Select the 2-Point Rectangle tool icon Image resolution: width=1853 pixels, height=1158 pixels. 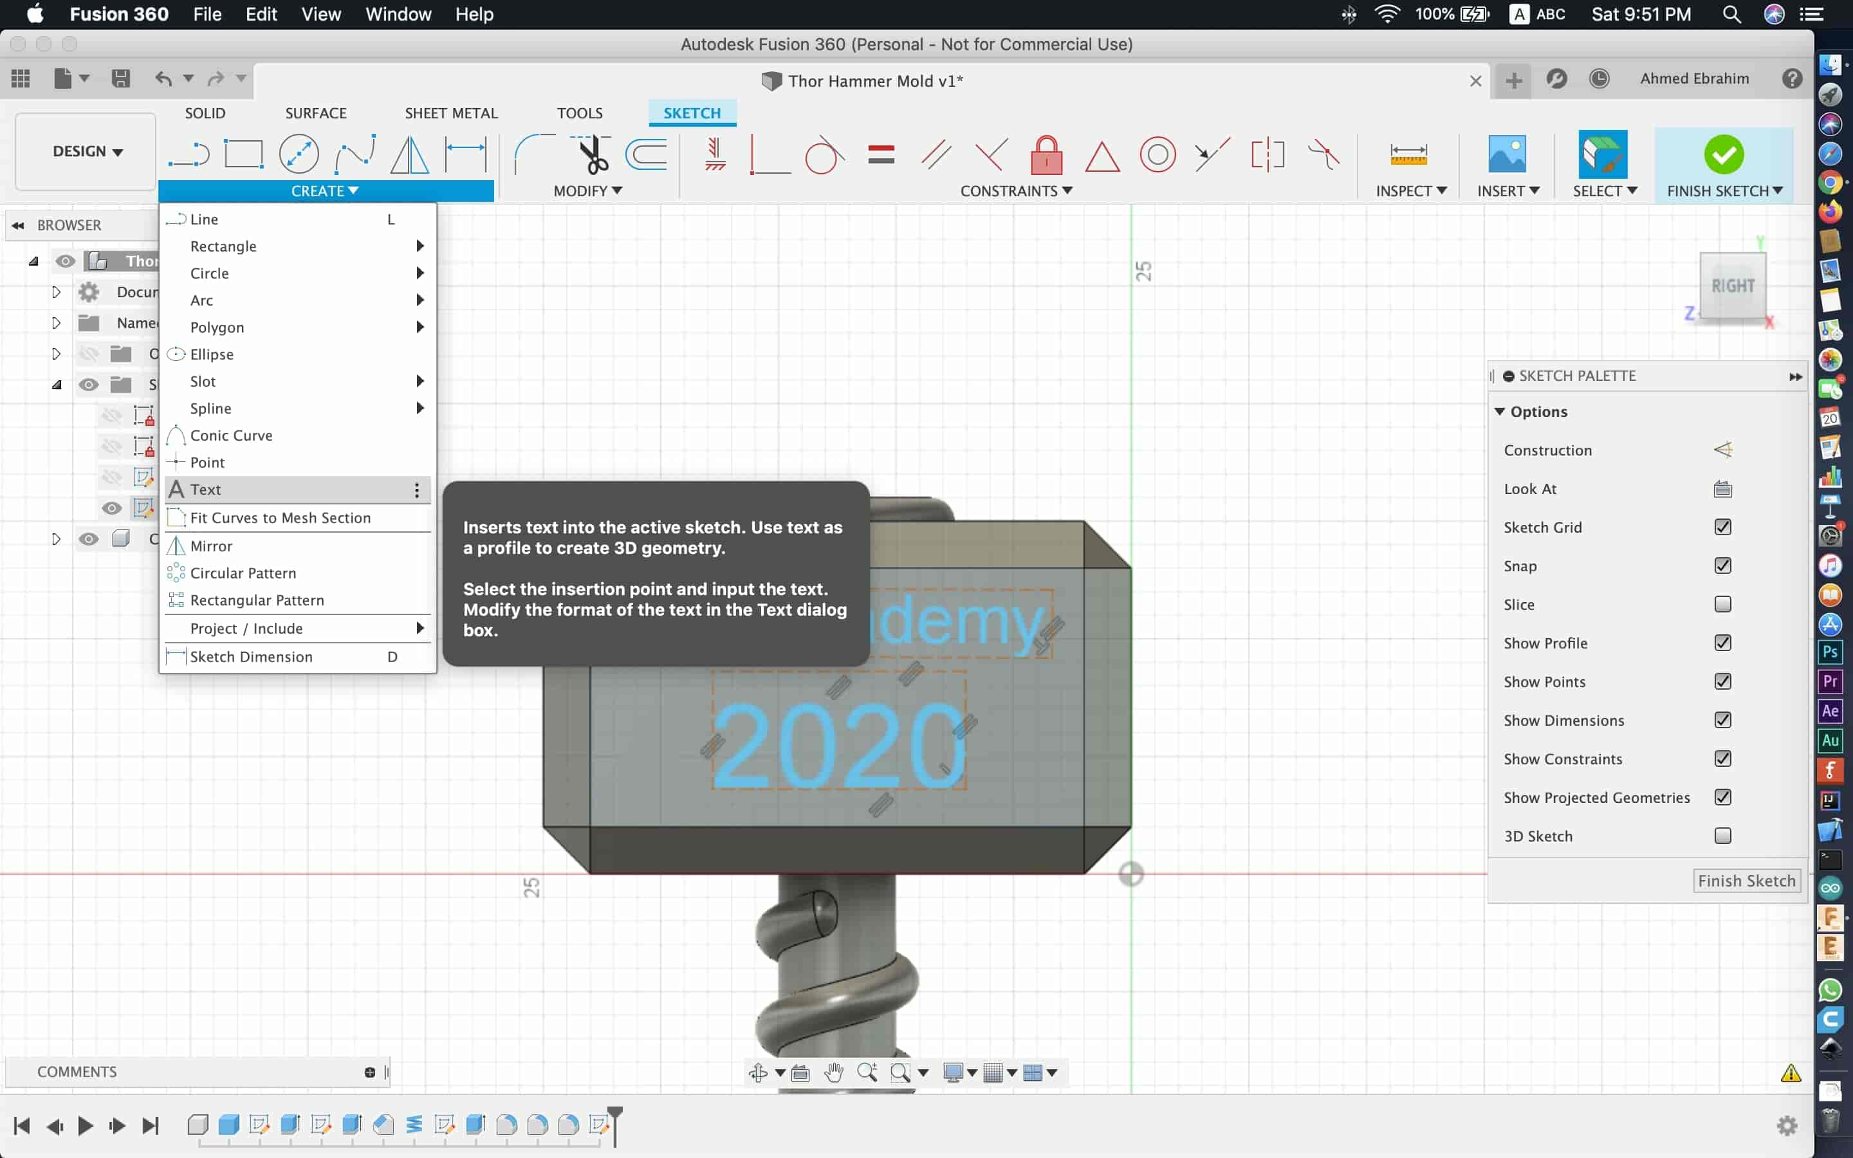coord(243,154)
